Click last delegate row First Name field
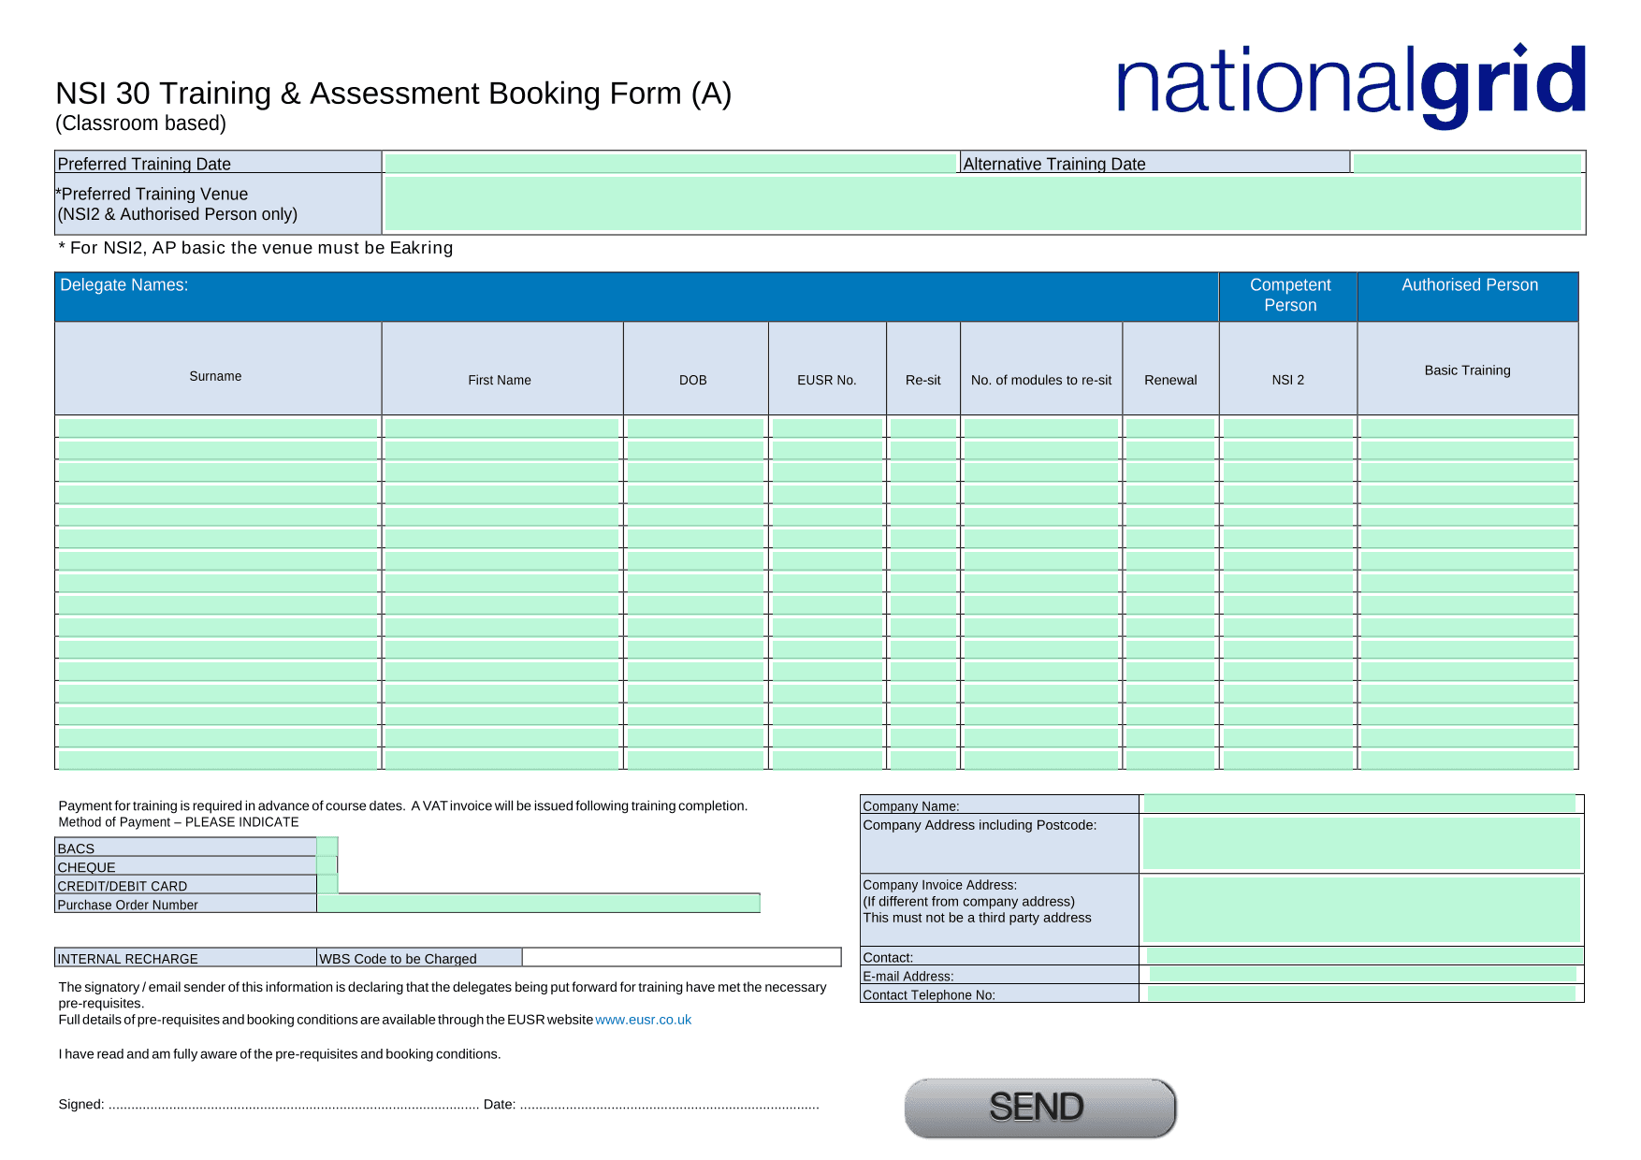Viewport: 1641px width, 1160px height. 501,760
